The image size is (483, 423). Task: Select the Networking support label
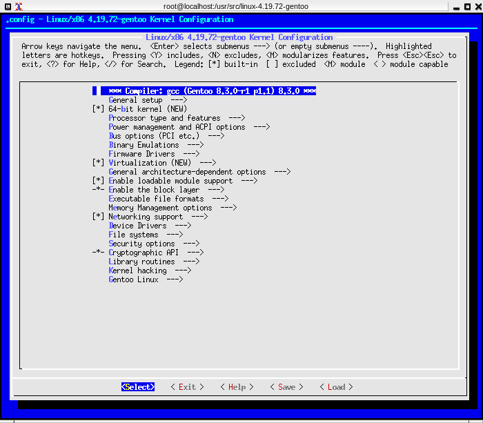click(x=146, y=217)
